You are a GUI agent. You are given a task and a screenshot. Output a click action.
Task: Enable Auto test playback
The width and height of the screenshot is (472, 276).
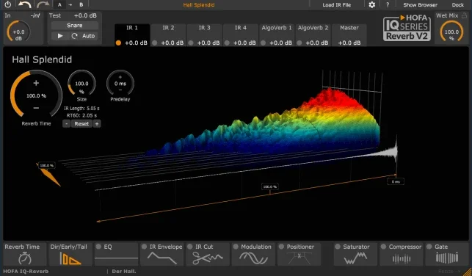[x=89, y=36]
